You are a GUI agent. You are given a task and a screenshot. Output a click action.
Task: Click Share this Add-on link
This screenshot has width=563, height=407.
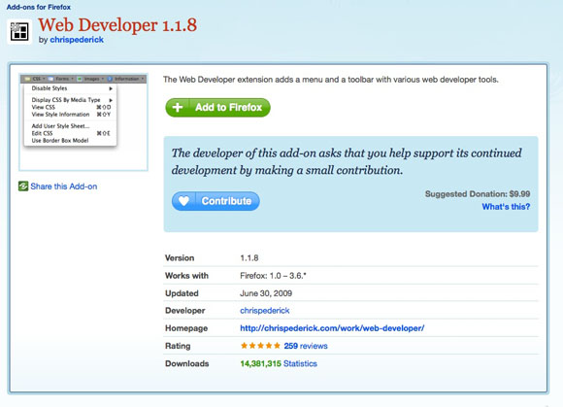pos(63,187)
